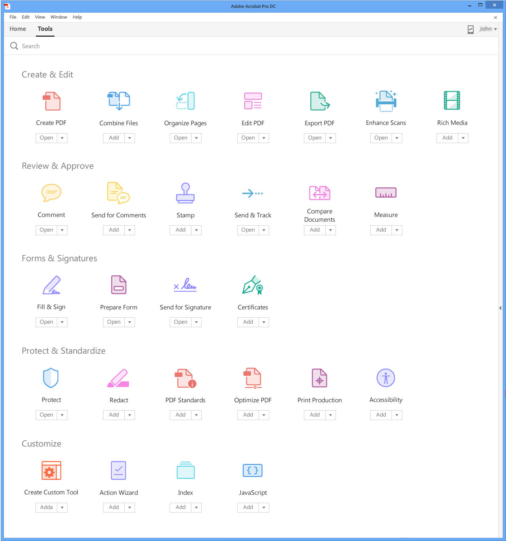Expand the Stamp dropdown arrow
Screen dimensions: 506x541
coord(197,230)
